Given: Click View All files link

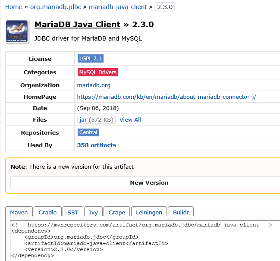Looking at the screenshot, I should (130, 119).
